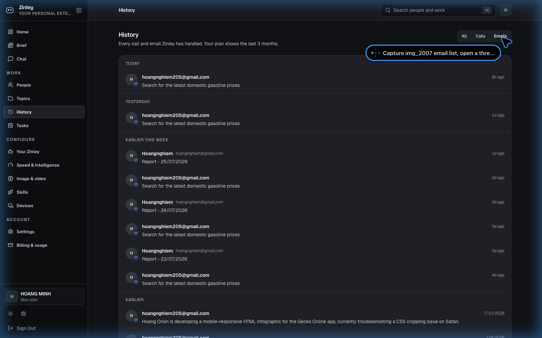Open the Report - 25/07/2026 entry
This screenshot has height=338, width=542.
click(315, 158)
